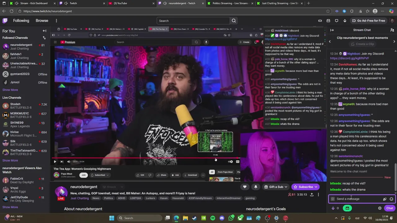Expand the Subscribe button dropdown

[316, 187]
